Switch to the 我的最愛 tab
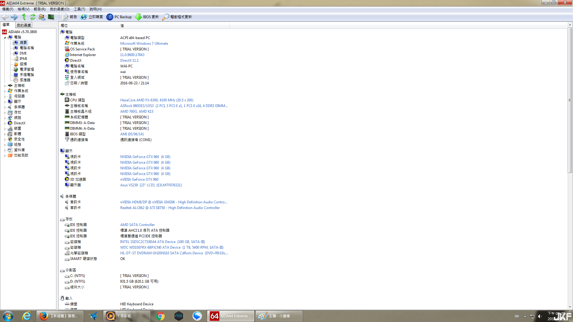 [24, 25]
